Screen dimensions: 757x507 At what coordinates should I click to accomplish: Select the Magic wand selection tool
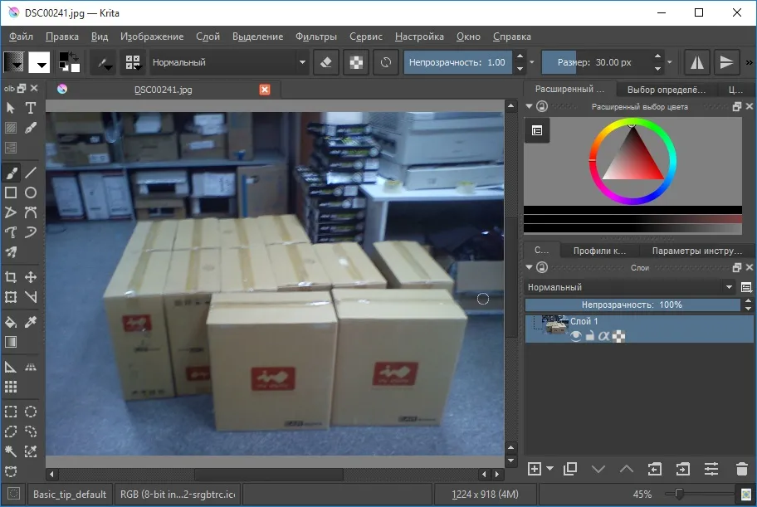pos(11,451)
